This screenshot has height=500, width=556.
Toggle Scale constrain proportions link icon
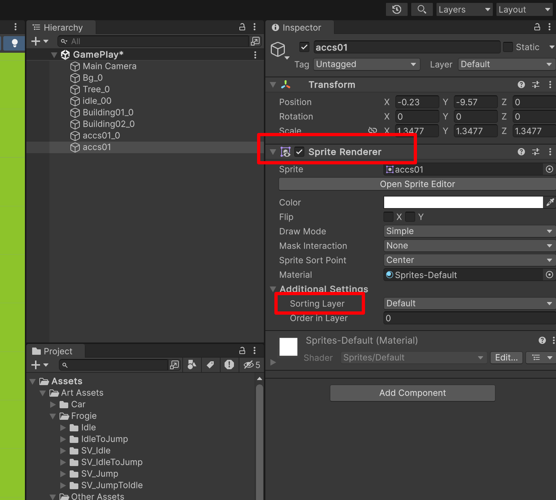pyautogui.click(x=373, y=130)
